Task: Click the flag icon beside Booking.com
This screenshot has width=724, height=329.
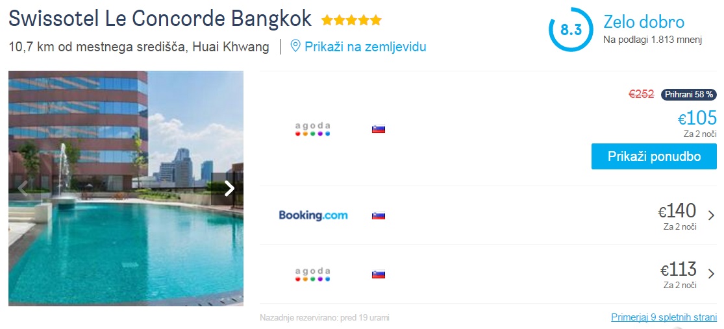Action: [x=379, y=215]
